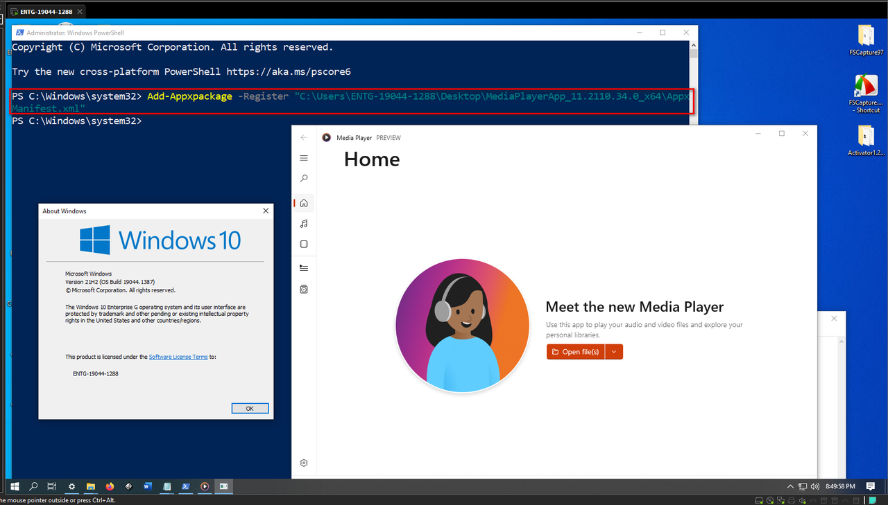Screen dimensions: 888x505
Task: Switch to PowerShell taskbar icon
Action: (x=186, y=486)
